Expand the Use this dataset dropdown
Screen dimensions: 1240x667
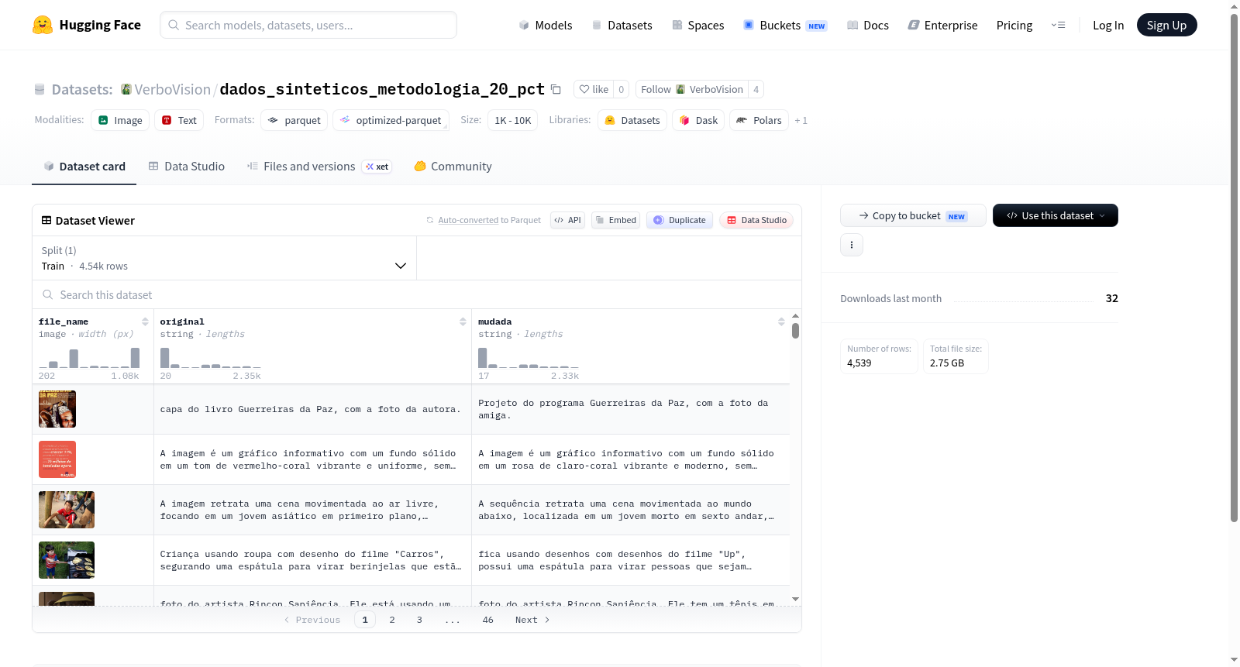point(1056,215)
